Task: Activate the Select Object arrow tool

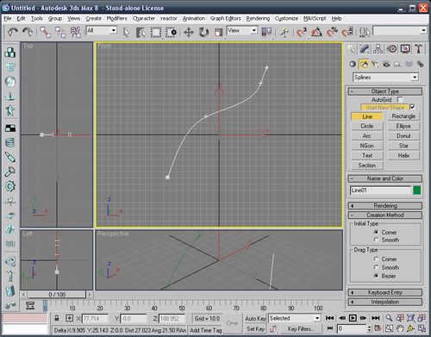Action: click(x=126, y=32)
